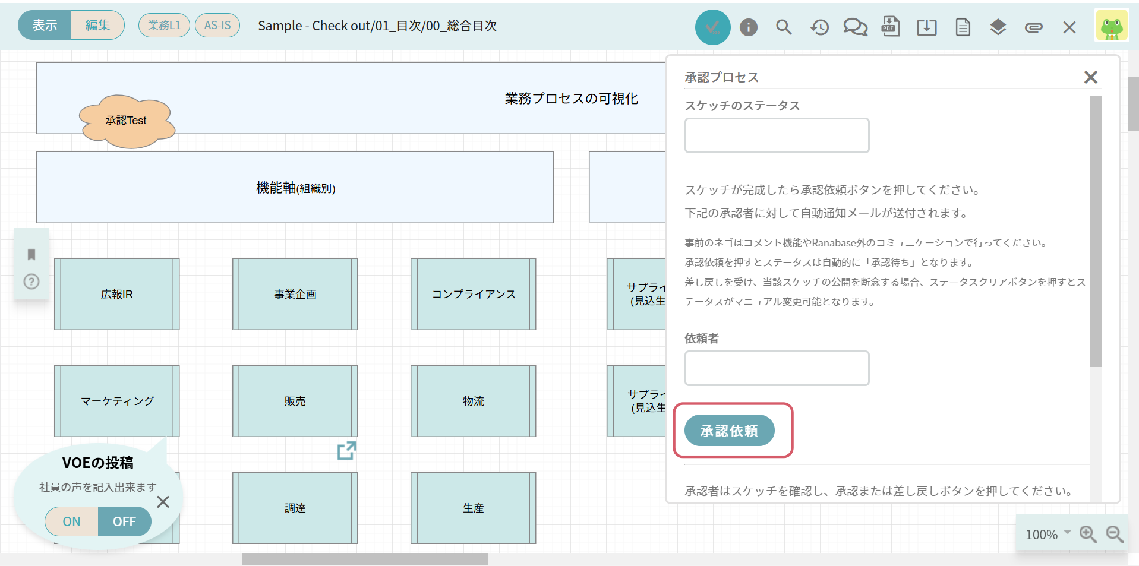Open the 100% zoom level dropdown
Image resolution: width=1139 pixels, height=566 pixels.
coord(1048,534)
